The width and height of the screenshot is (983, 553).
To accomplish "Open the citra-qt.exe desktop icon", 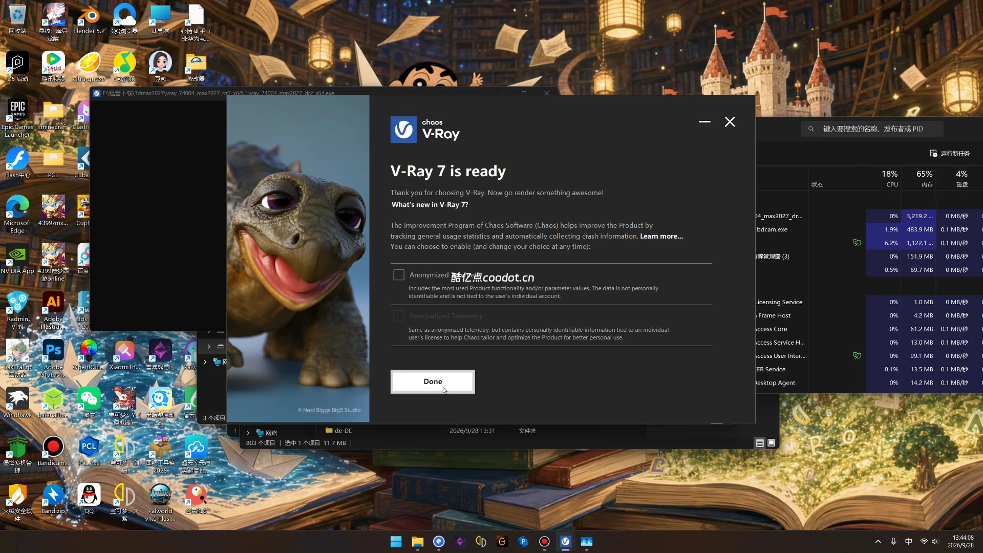I will coord(89,67).
